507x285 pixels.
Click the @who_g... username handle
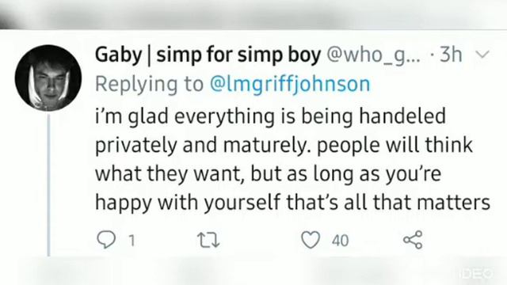click(374, 55)
